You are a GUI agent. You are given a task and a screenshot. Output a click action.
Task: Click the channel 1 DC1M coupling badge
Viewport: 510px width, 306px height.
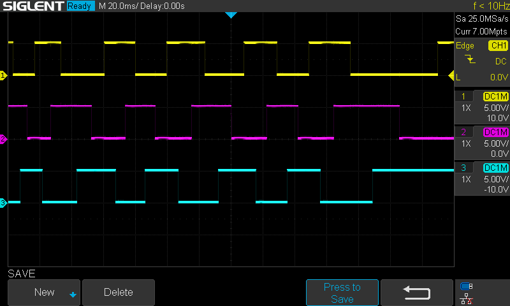pos(496,96)
